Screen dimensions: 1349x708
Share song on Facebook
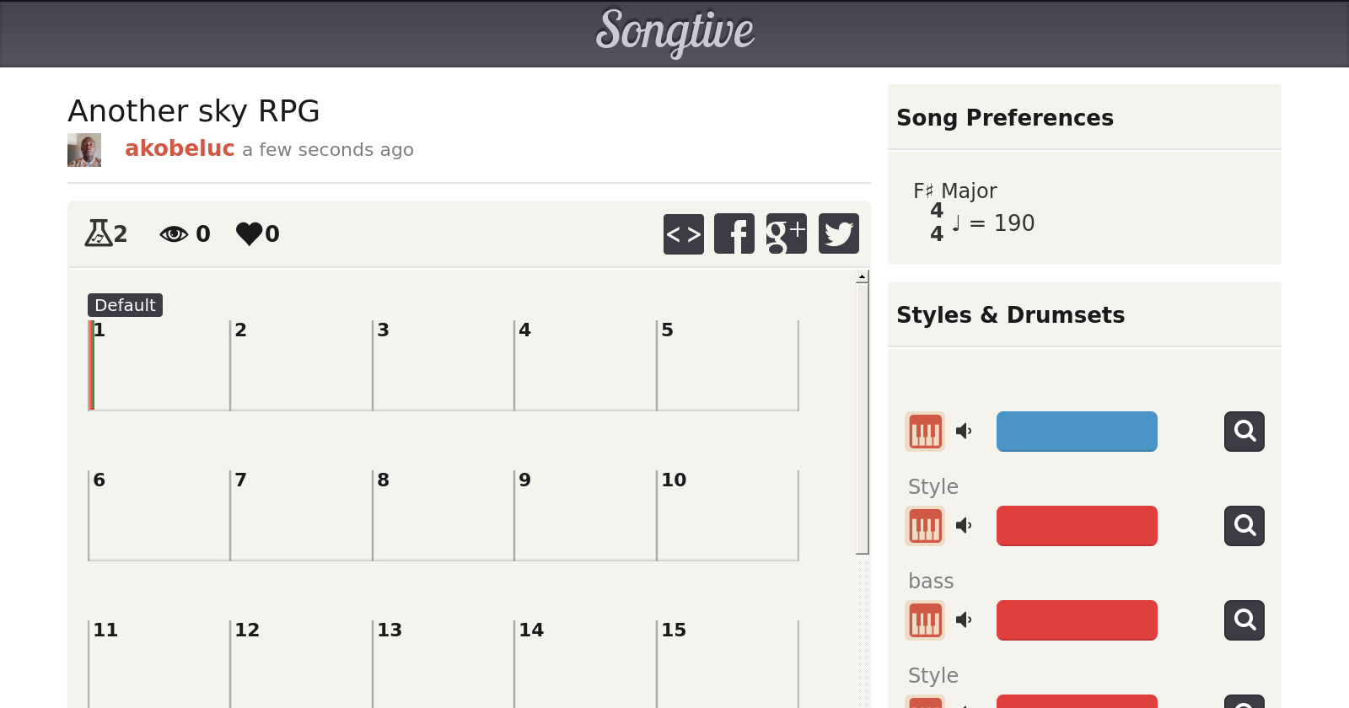coord(734,234)
